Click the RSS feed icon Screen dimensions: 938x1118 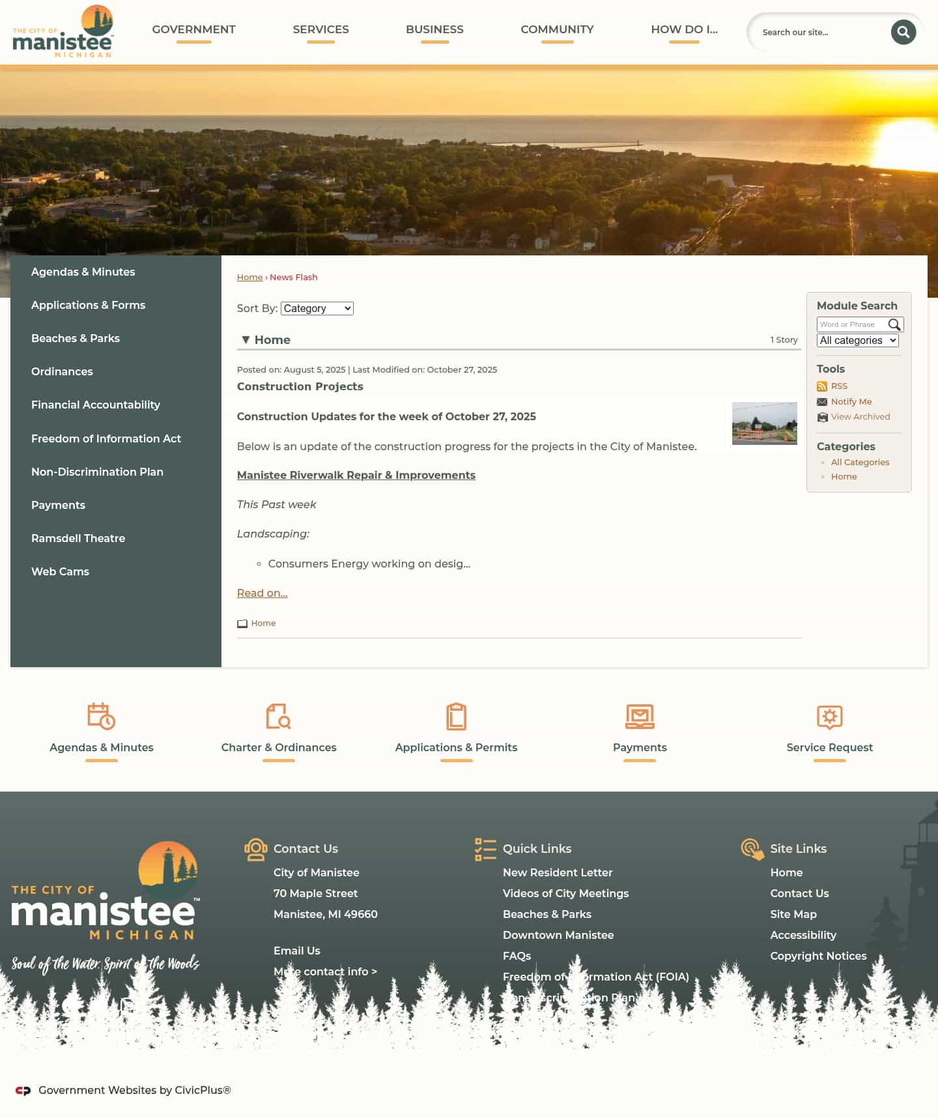point(822,386)
